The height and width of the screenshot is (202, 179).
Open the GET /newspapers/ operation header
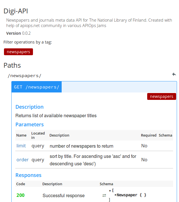pos(37,87)
